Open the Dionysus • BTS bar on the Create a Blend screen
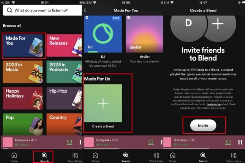 [204, 142]
